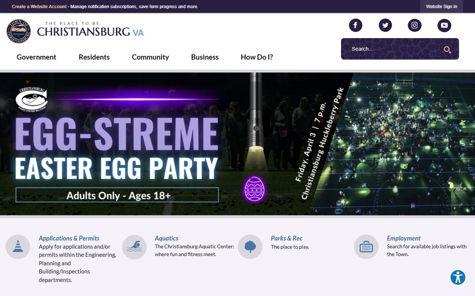Screen dimensions: 475x296
Task: Open the Business menu
Action: 205,57
